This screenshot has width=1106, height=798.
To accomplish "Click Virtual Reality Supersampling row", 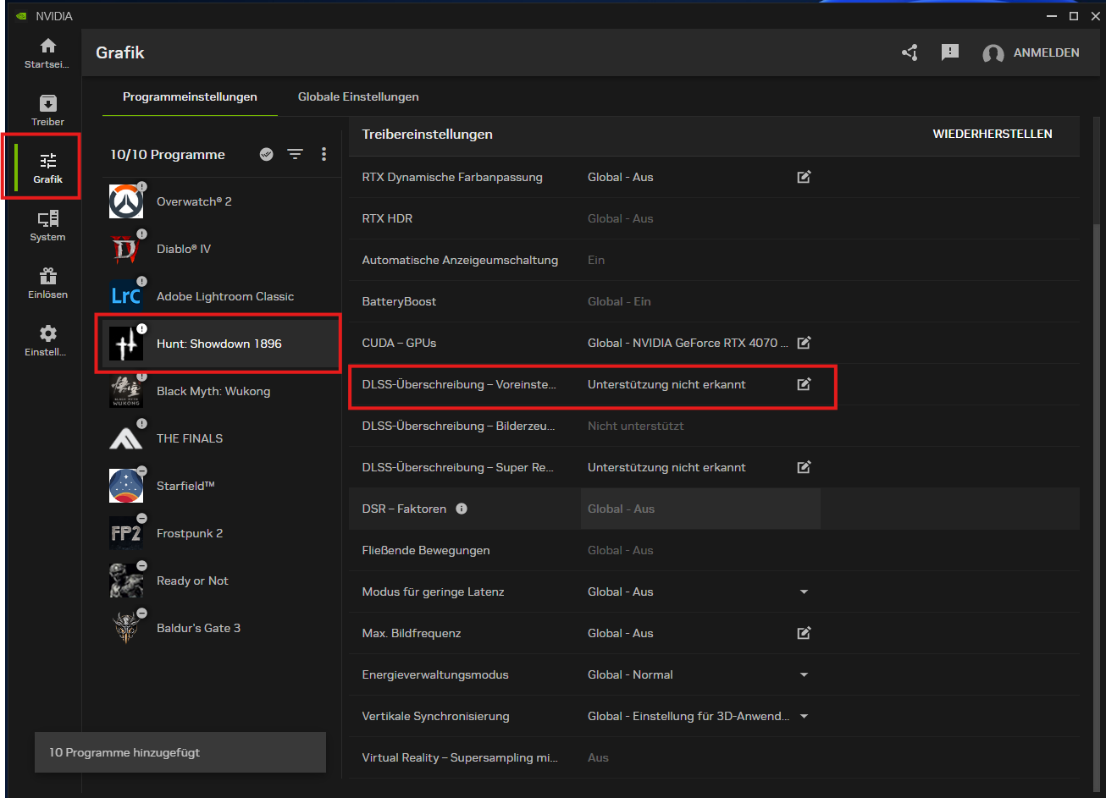I will pos(714,757).
